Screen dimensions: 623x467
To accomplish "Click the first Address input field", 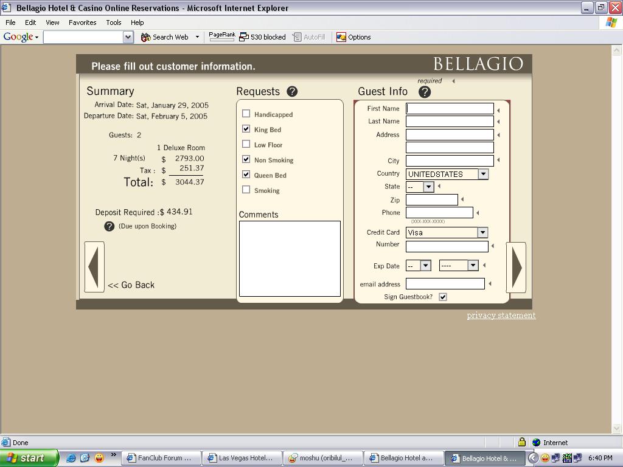I will pos(450,134).
